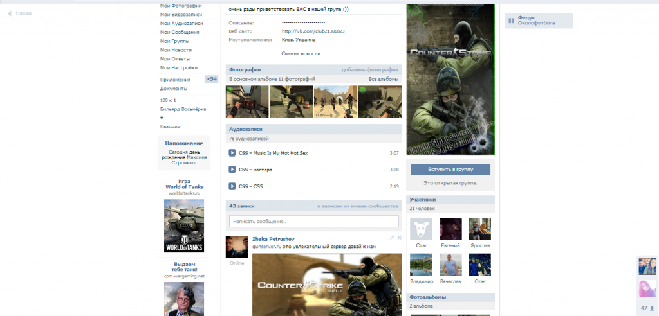This screenshot has width=659, height=316.
Task: Open Мои Настройки from the sidebar
Action: tap(179, 68)
